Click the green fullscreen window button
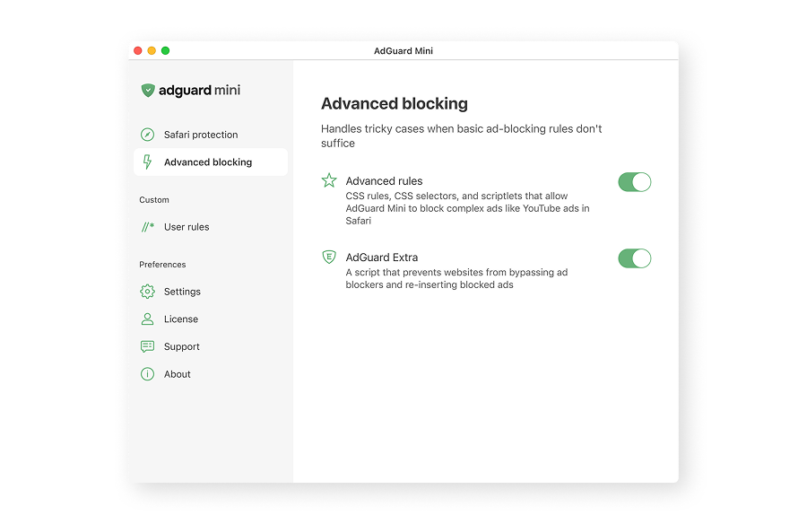The width and height of the screenshot is (807, 524). tap(166, 51)
